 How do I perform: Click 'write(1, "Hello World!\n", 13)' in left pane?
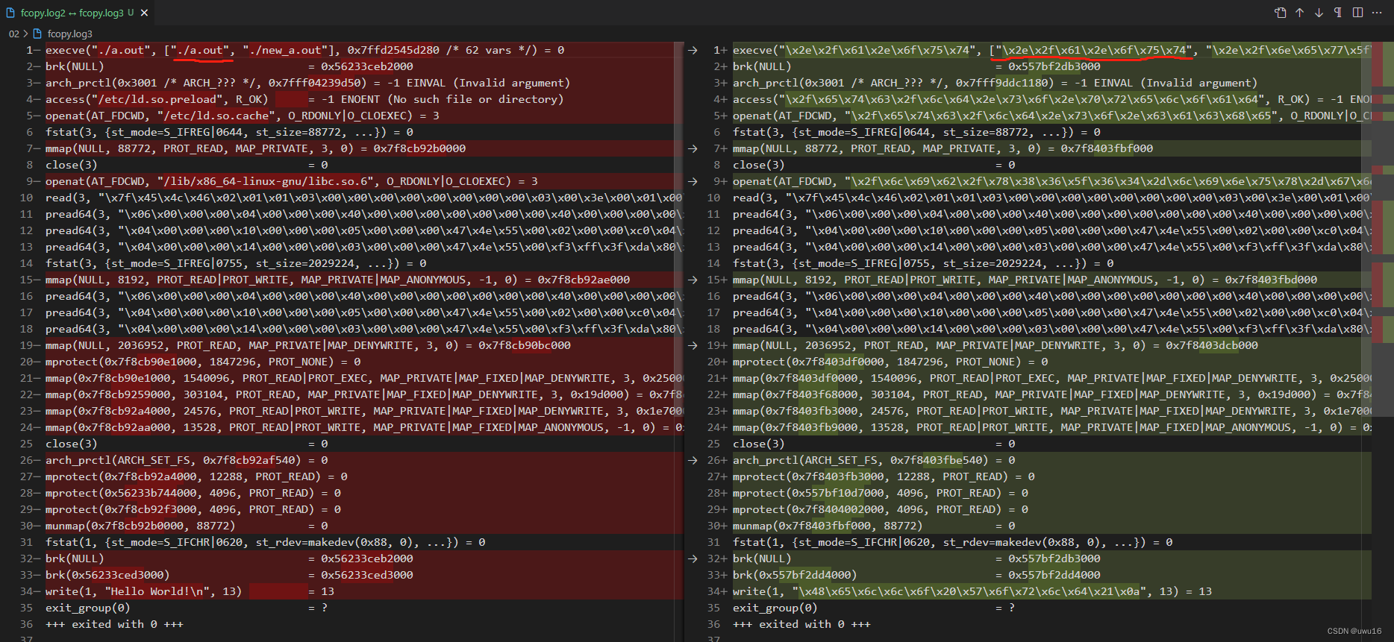[x=143, y=591]
